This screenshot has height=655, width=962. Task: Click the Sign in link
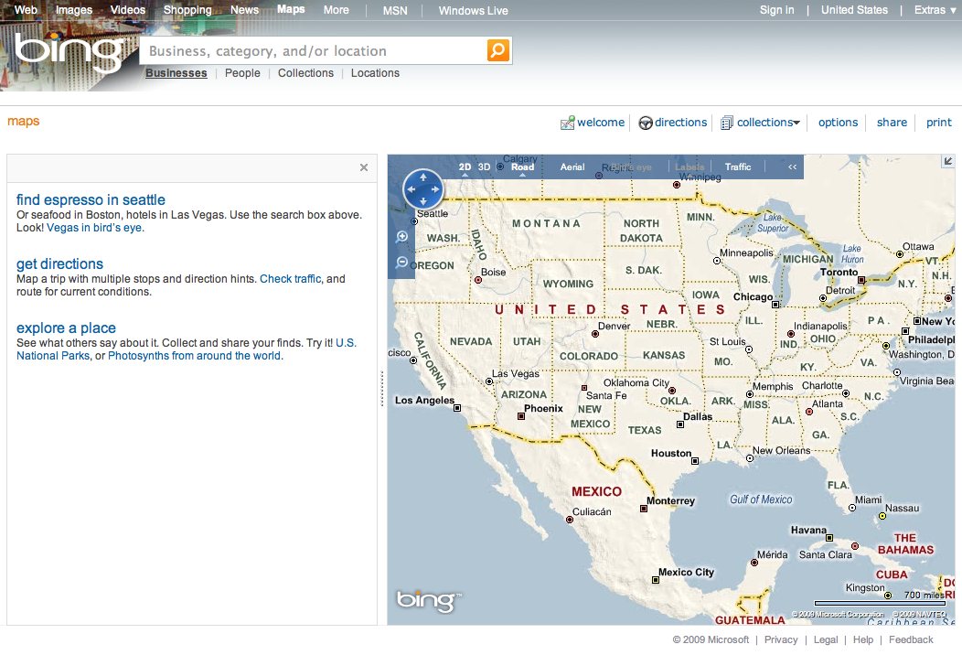coord(776,10)
